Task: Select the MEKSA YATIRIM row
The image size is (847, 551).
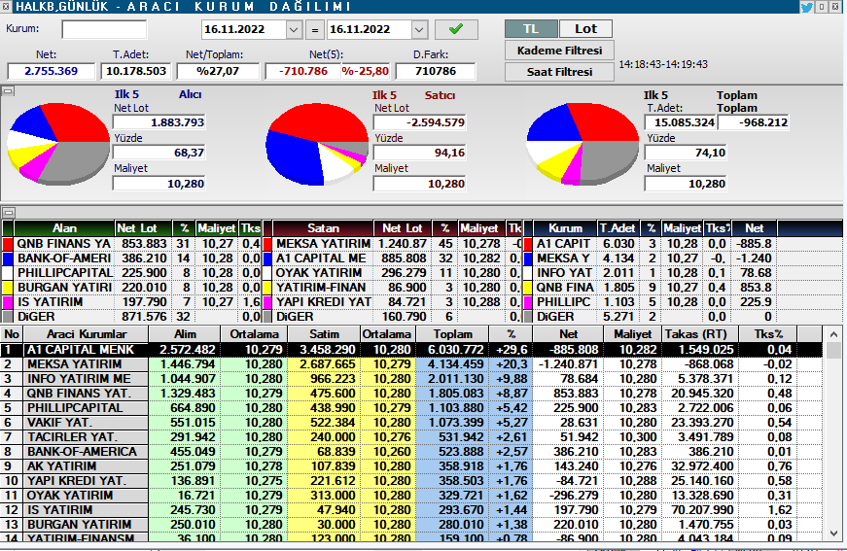Action: coord(411,364)
